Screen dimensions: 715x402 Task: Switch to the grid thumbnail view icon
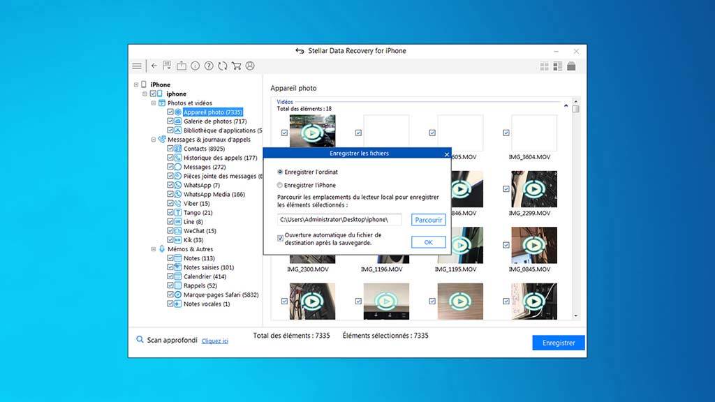click(x=545, y=66)
